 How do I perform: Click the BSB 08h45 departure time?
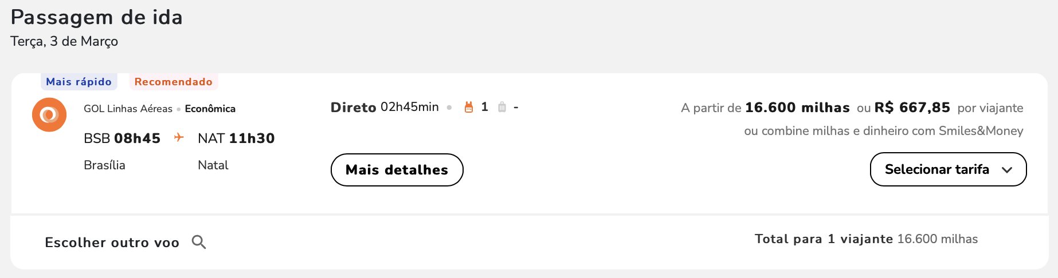click(122, 138)
